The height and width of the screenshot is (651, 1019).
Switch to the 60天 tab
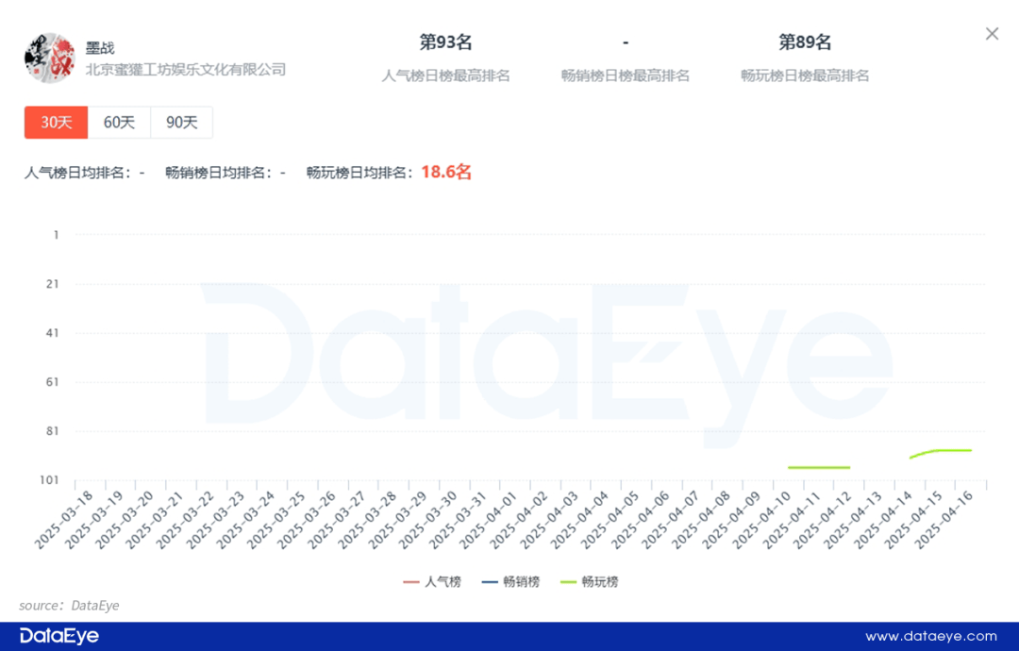119,122
